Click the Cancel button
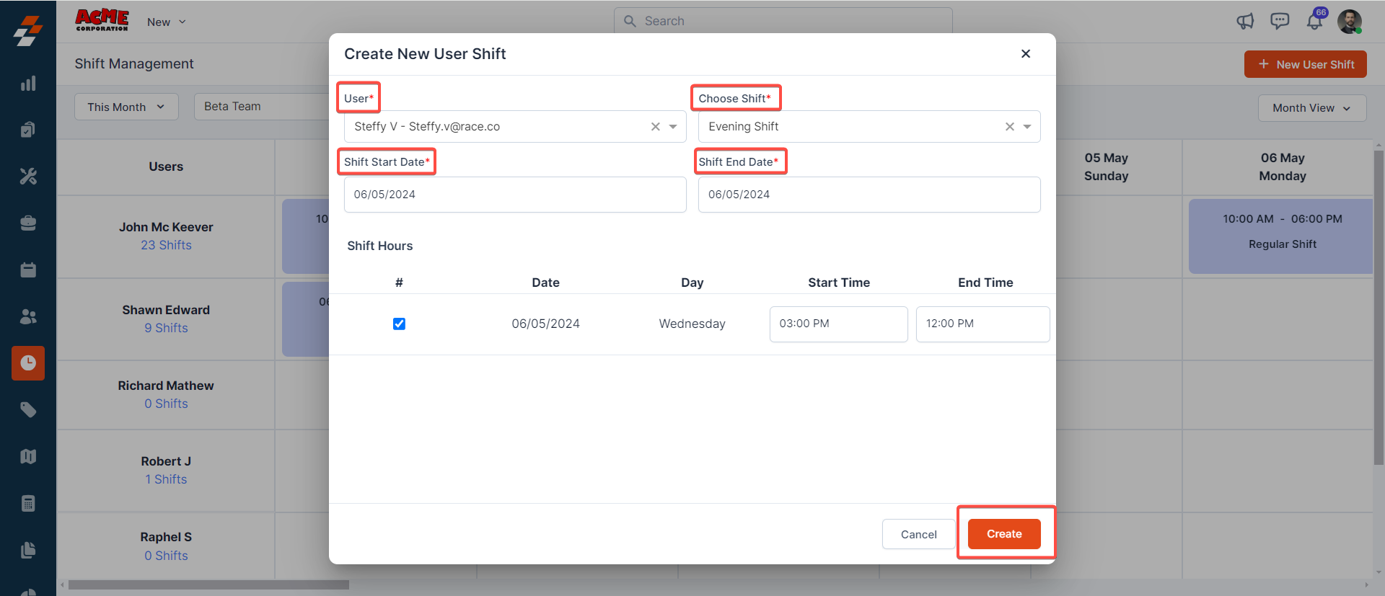Screen dimensions: 1385x596 (918, 534)
